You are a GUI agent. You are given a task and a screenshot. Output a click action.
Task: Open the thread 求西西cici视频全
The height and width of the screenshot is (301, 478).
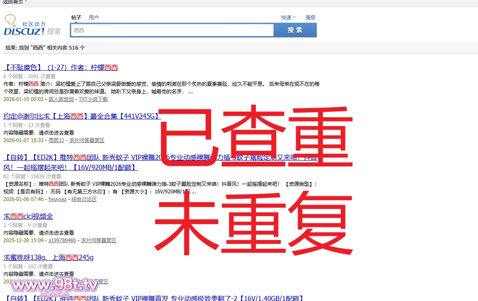(28, 217)
